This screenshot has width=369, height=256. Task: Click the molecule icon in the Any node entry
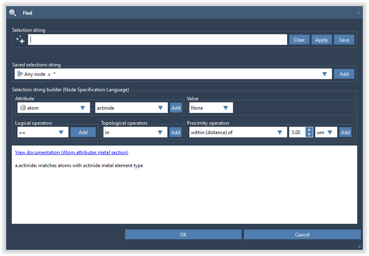coord(20,74)
